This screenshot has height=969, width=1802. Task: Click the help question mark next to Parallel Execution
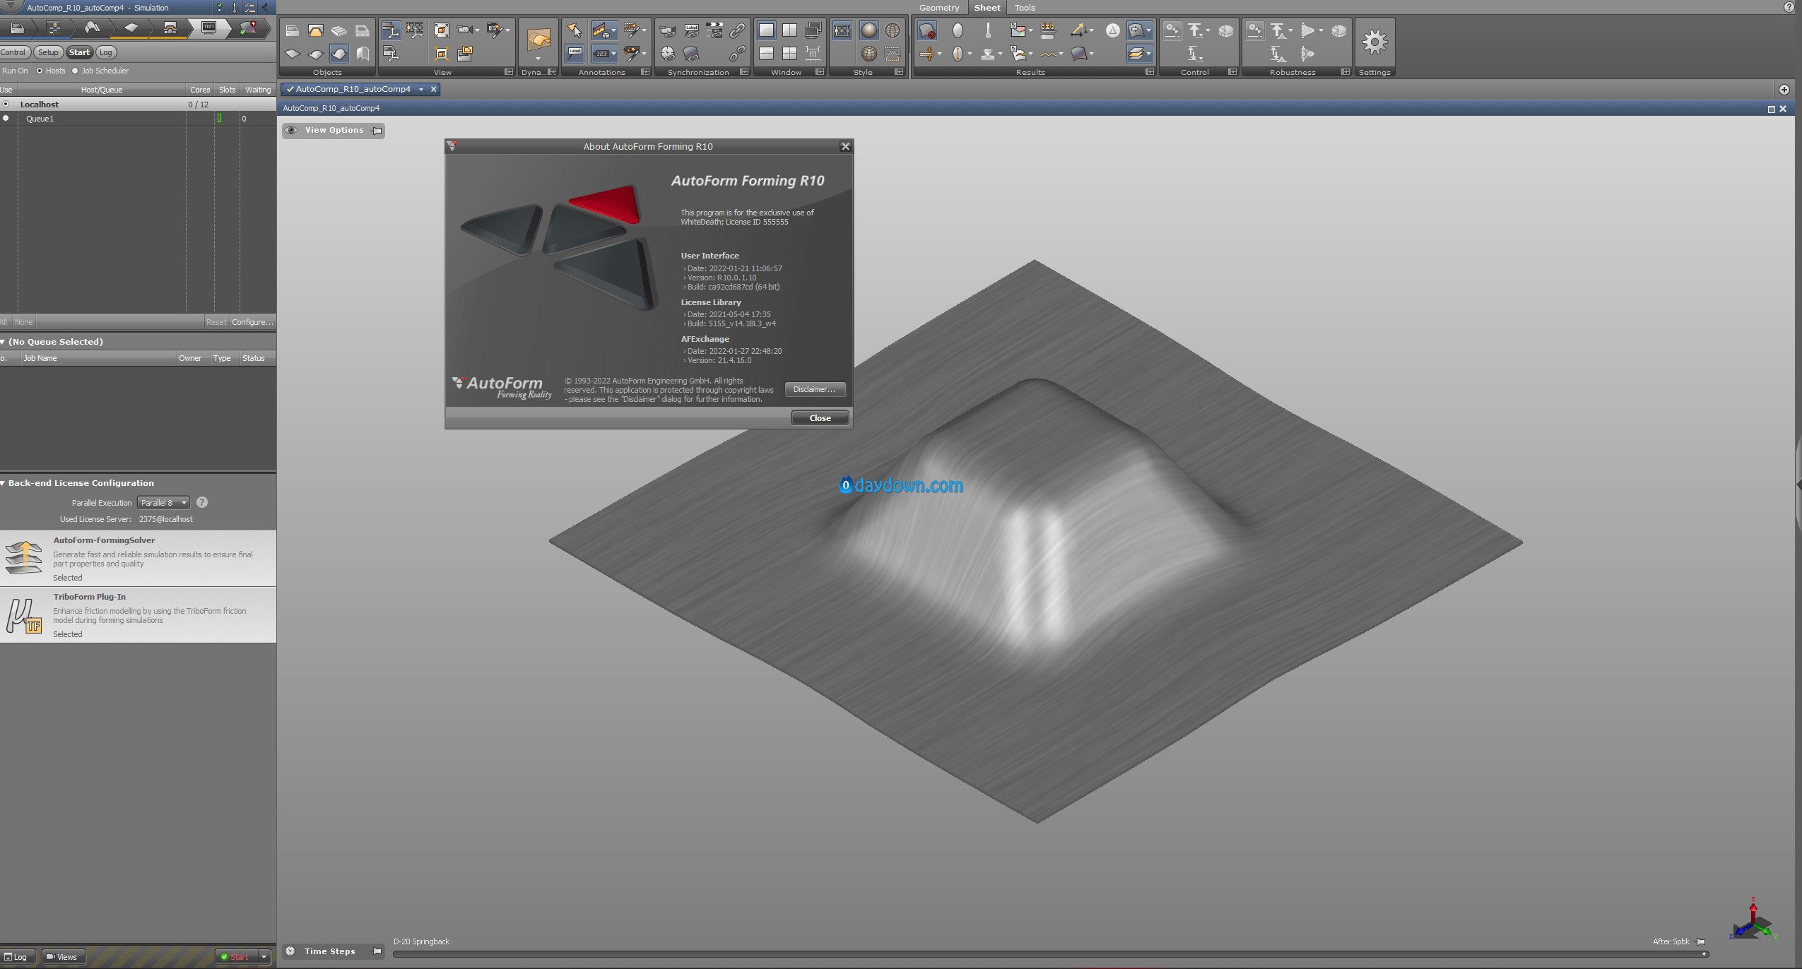[202, 502]
